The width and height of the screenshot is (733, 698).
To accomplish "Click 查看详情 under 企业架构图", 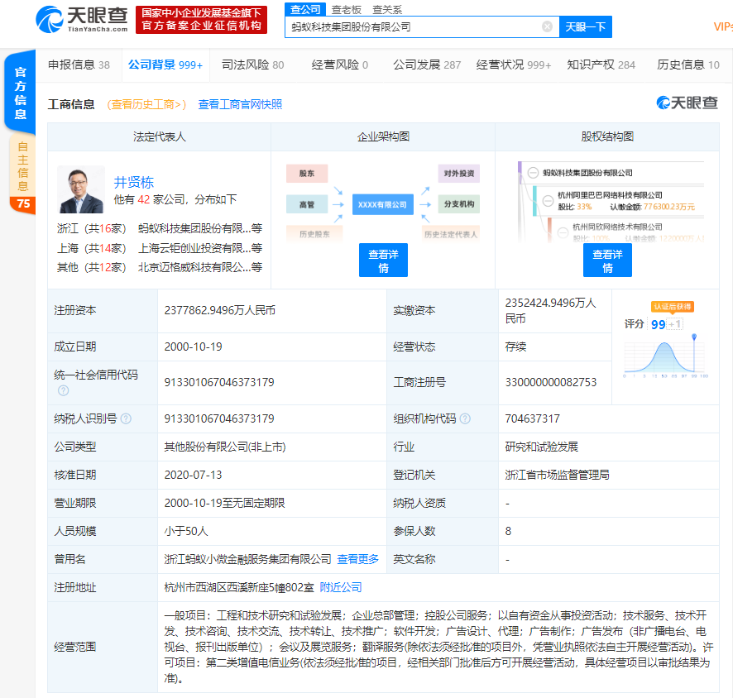I will (x=383, y=261).
